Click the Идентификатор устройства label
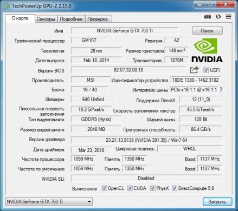 coord(140,81)
